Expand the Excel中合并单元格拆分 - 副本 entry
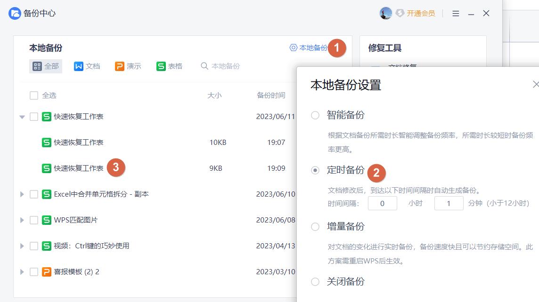The width and height of the screenshot is (539, 302). coord(22,194)
